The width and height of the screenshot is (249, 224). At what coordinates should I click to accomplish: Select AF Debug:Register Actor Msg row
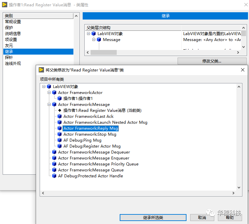(92, 146)
